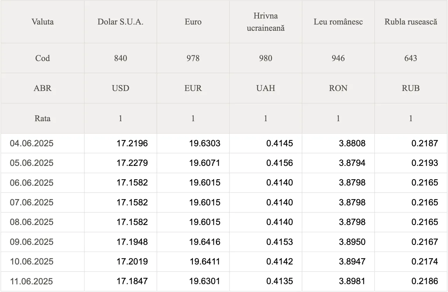Click the Dolar S.U.A. column header

pos(120,22)
